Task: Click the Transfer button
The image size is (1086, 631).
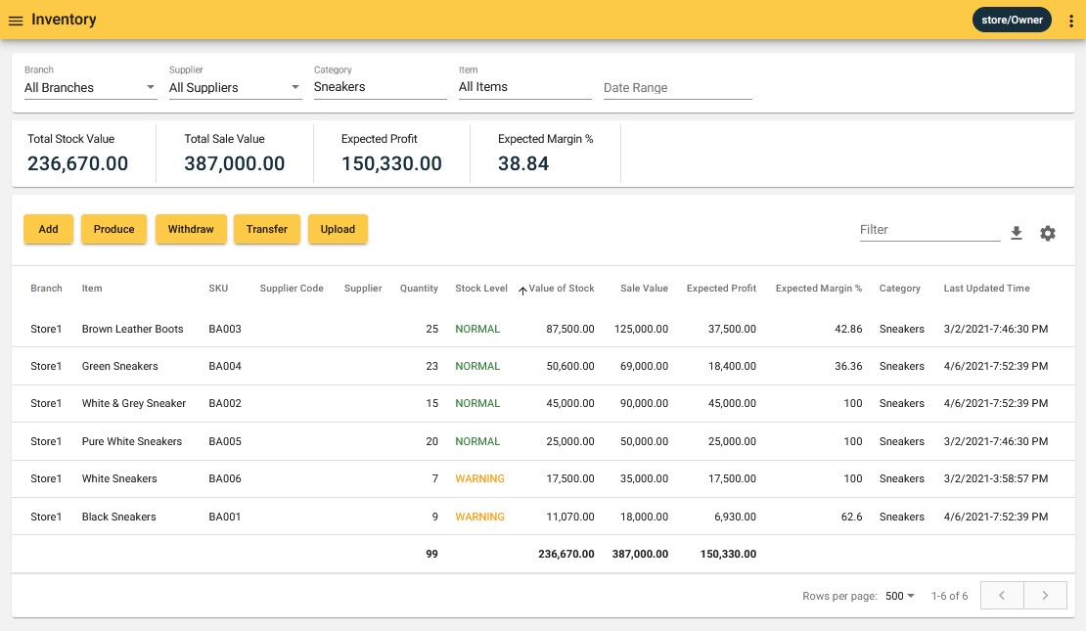Action: pyautogui.click(x=267, y=229)
